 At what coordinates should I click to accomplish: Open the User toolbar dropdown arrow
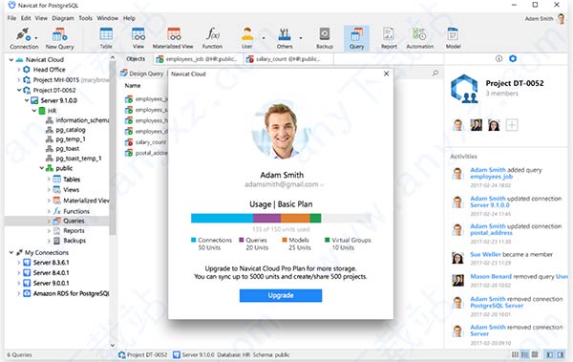click(264, 38)
